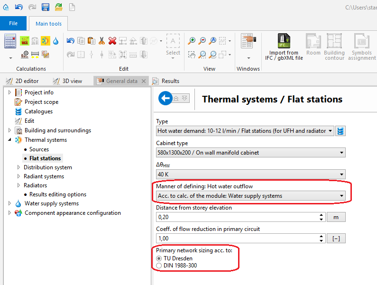
Task: Open catalogue icon next to Type field
Action: tap(340, 131)
